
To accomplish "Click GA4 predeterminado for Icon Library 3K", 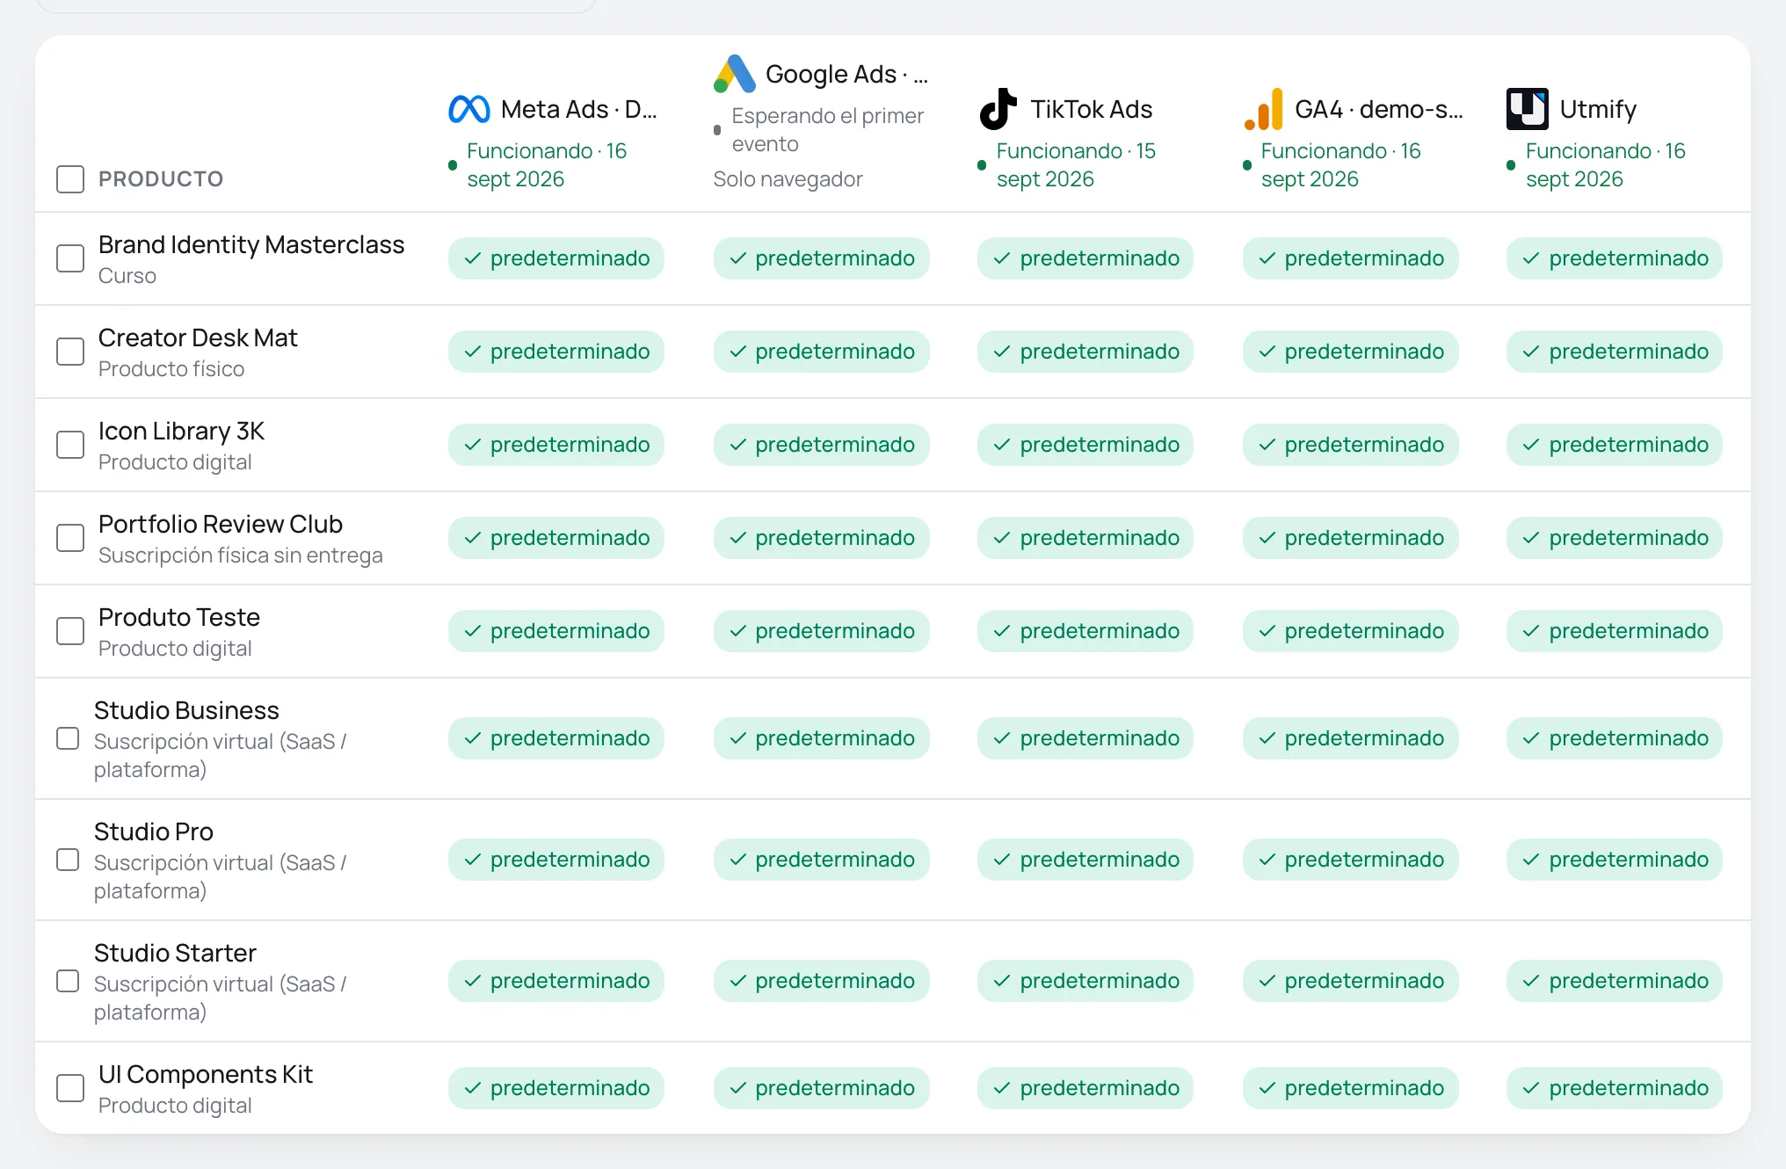I will pos(1351,445).
